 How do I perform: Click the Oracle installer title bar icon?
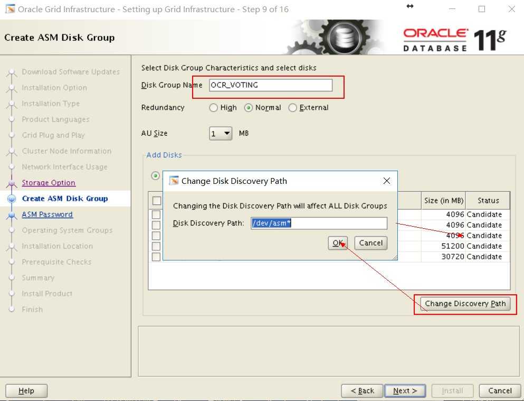(10, 8)
